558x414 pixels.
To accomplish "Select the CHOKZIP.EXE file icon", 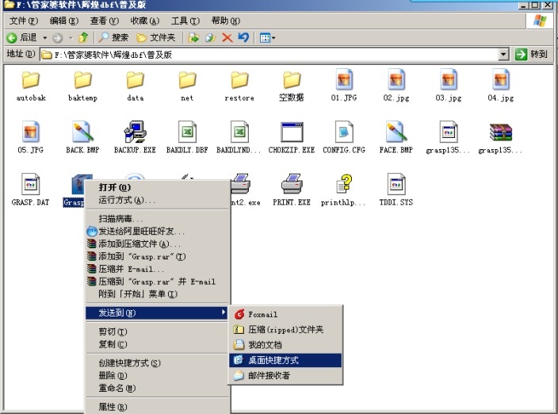I will (292, 132).
